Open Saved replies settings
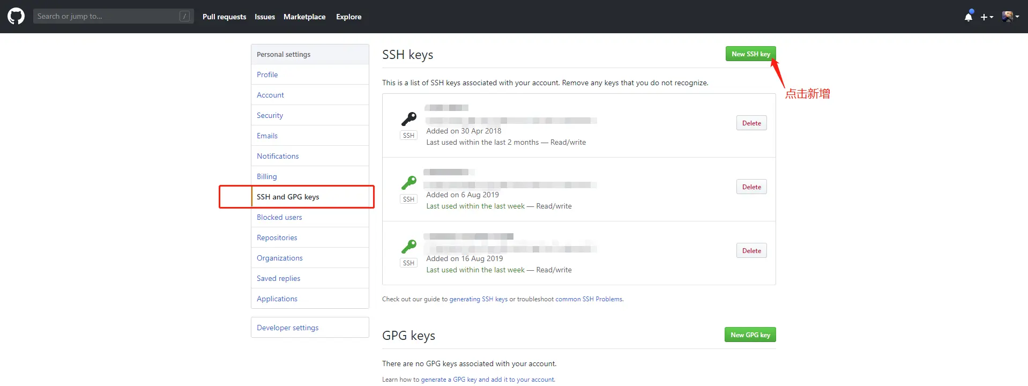The height and width of the screenshot is (386, 1028). pyautogui.click(x=310, y=278)
